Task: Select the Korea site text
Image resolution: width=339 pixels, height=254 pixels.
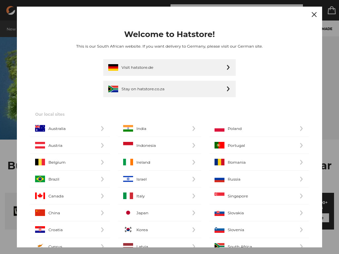Action: (142, 230)
